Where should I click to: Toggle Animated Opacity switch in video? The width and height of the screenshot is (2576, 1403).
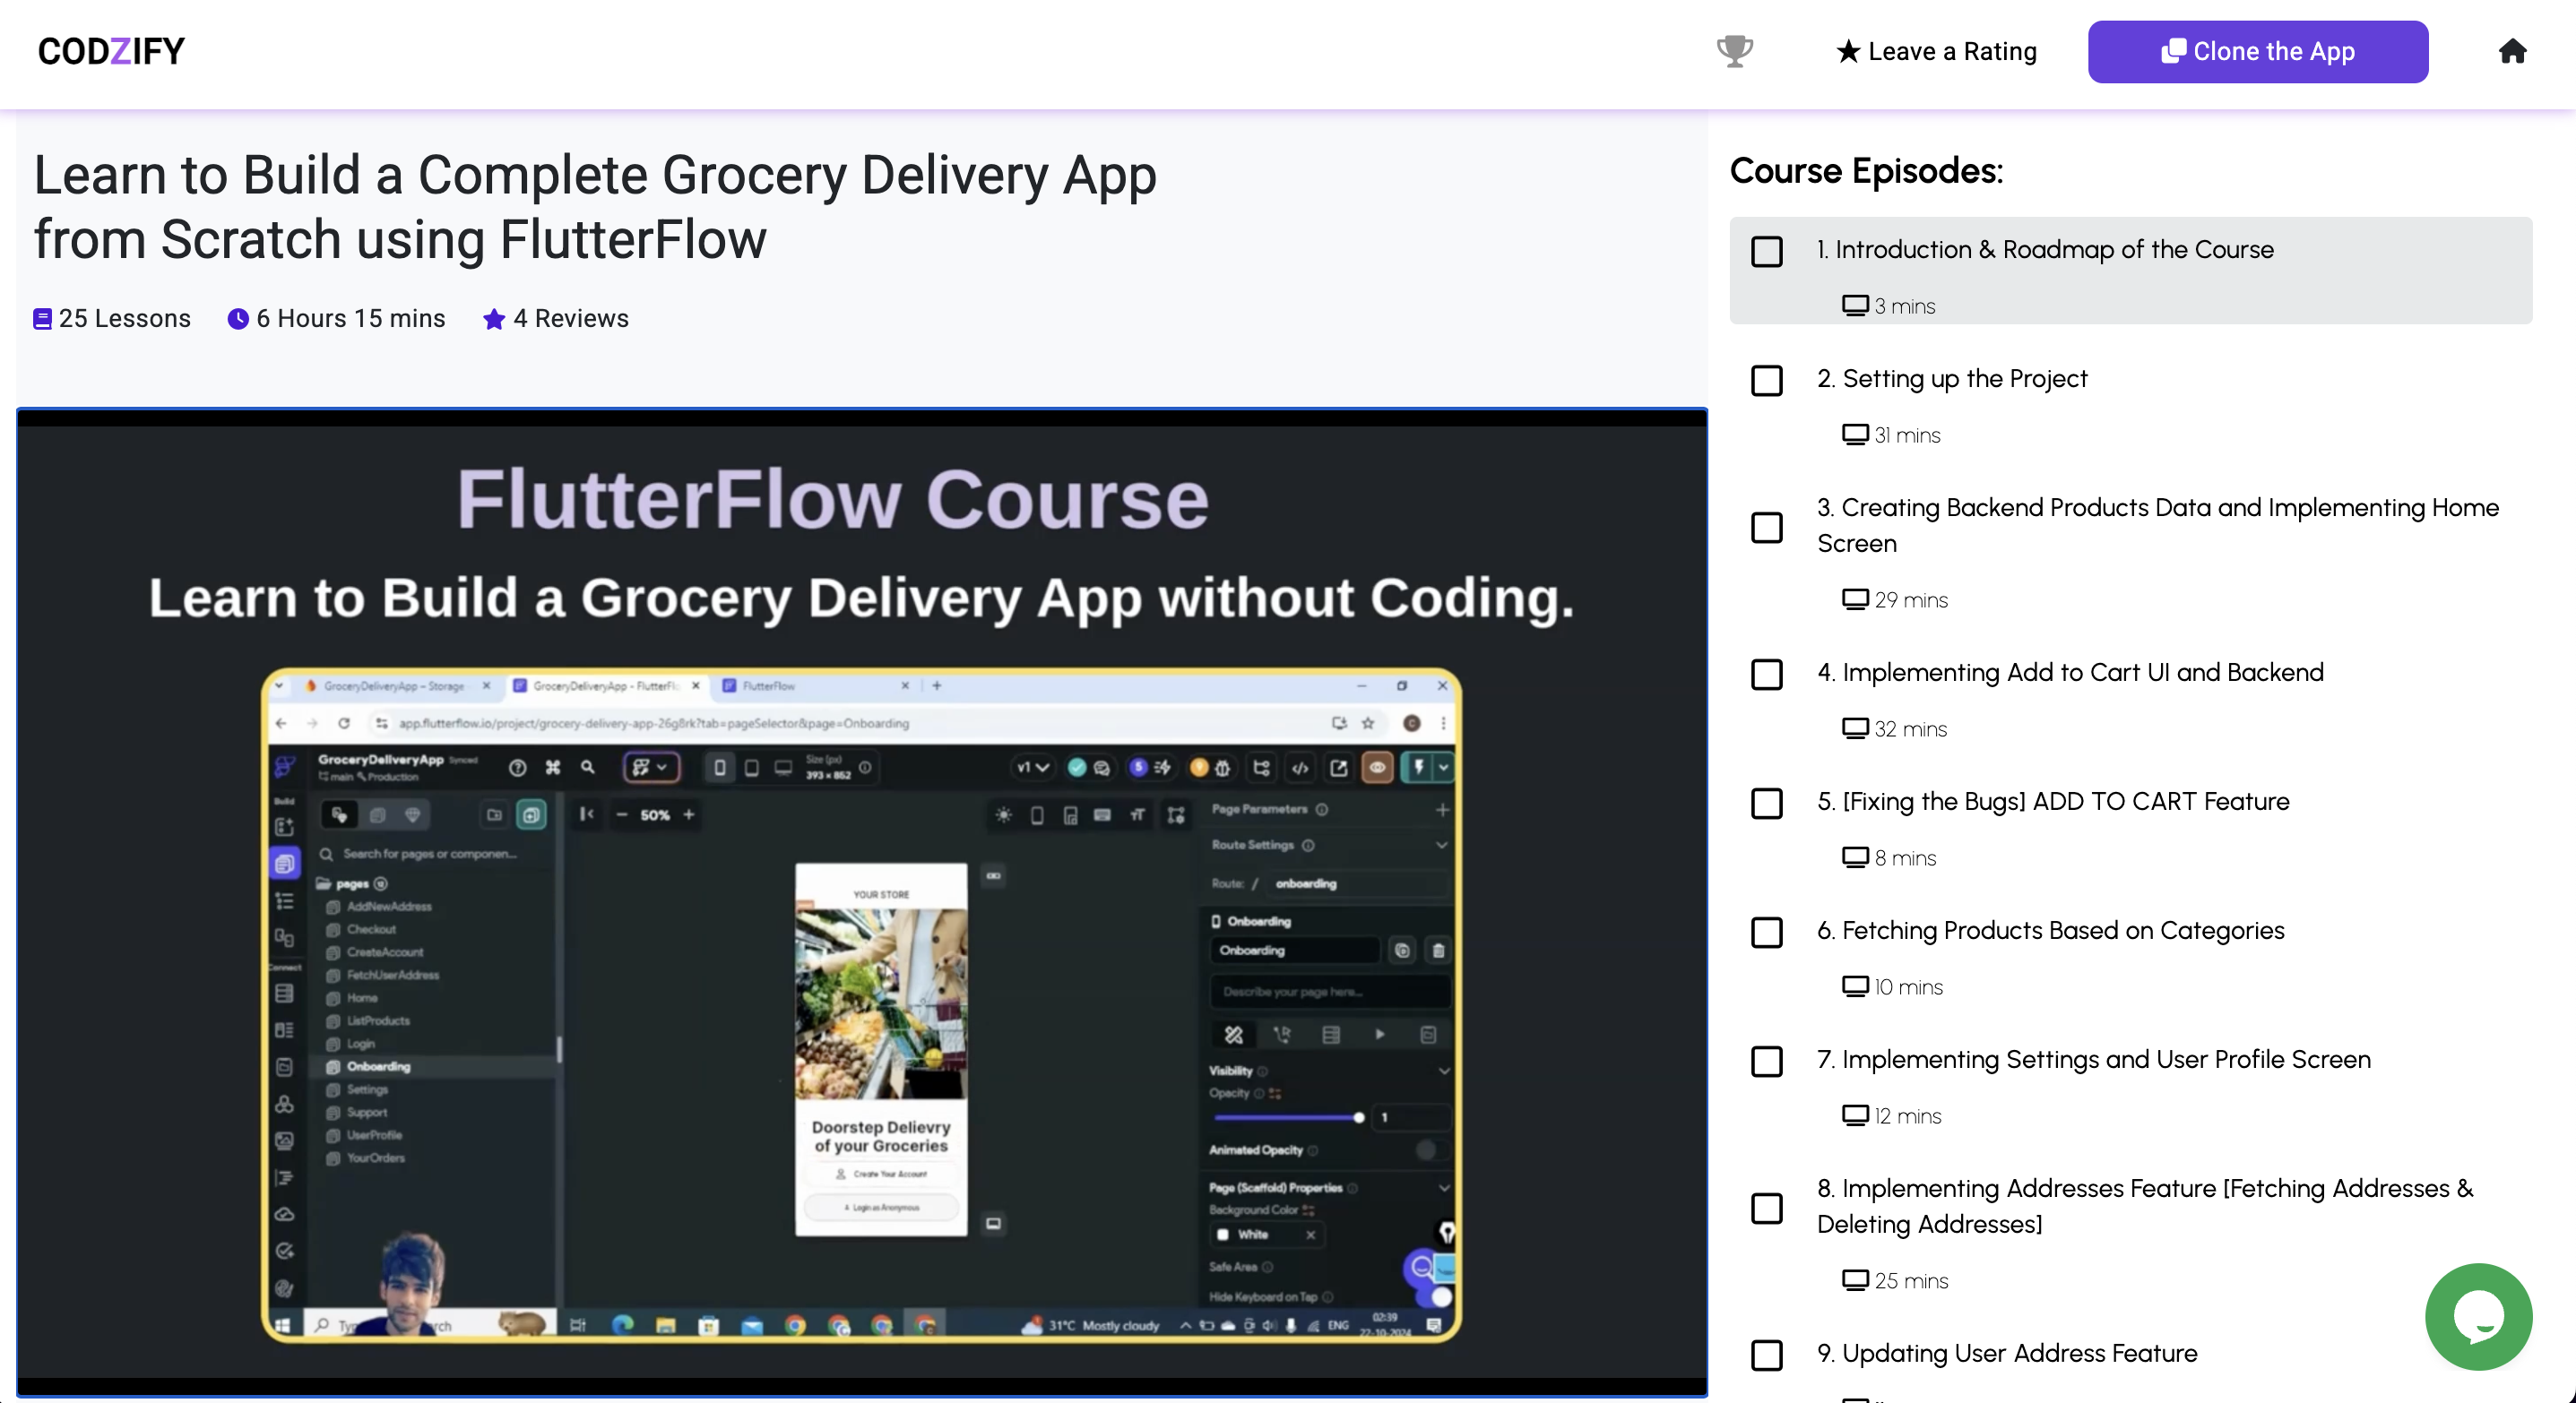point(1429,1150)
